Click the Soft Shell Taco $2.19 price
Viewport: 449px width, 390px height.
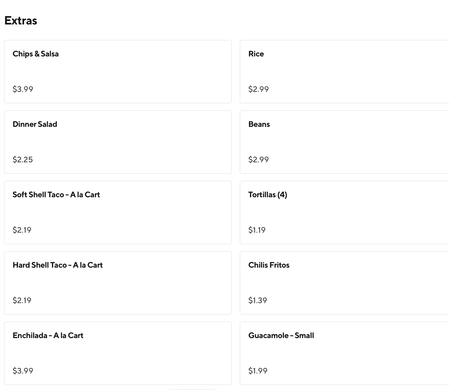(x=22, y=230)
